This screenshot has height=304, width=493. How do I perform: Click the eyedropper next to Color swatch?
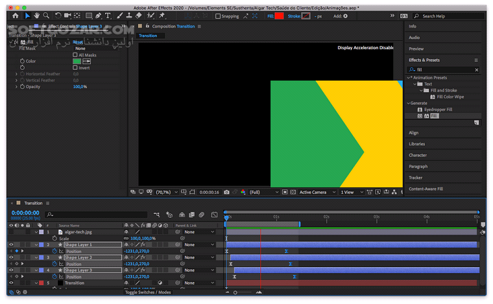coord(87,61)
